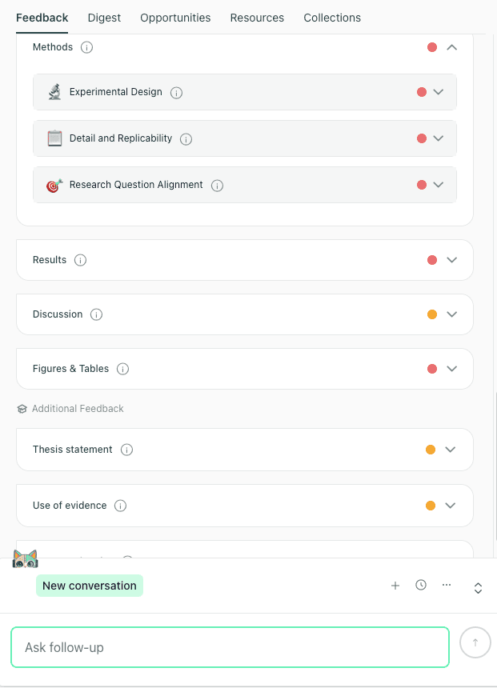Show the info tooltip for Thesis statement
497x688 pixels.
(126, 450)
